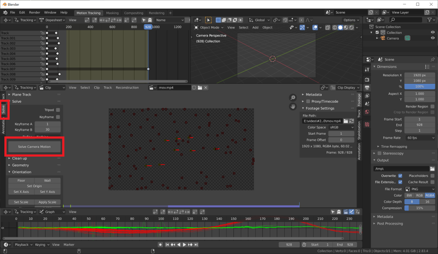Click the Resolution X field
This screenshot has width=438, height=254.
tap(420, 75)
